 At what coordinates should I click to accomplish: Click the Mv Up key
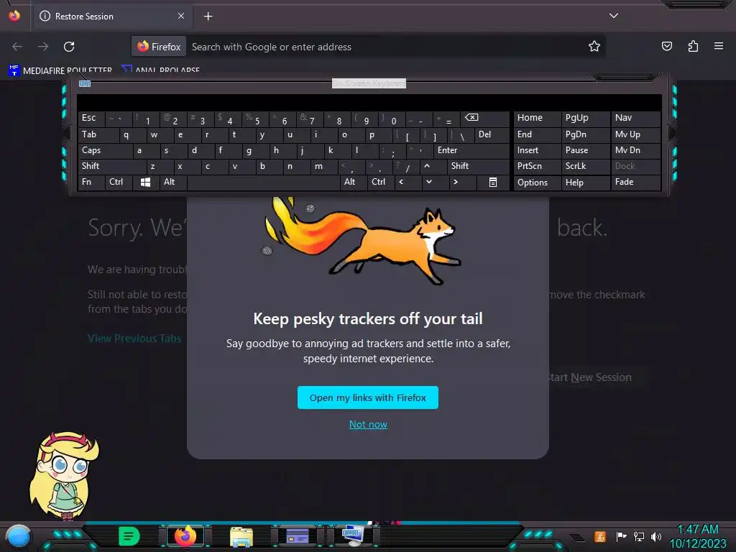637,134
